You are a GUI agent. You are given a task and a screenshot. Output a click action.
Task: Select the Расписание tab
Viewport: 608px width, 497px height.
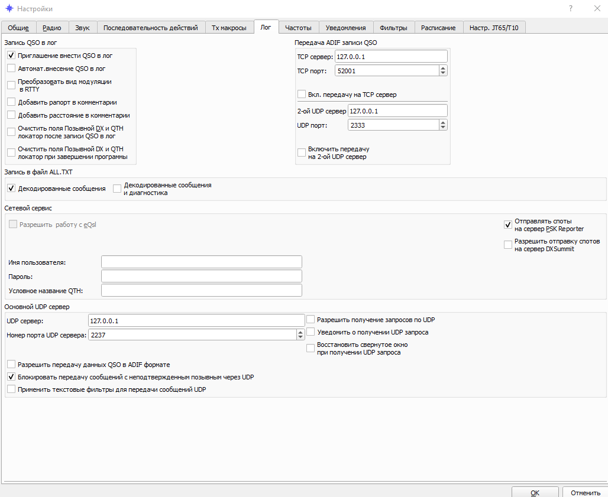point(438,28)
